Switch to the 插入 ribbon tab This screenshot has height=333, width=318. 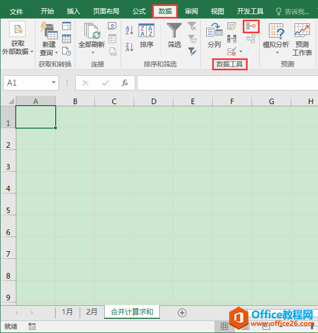click(73, 11)
